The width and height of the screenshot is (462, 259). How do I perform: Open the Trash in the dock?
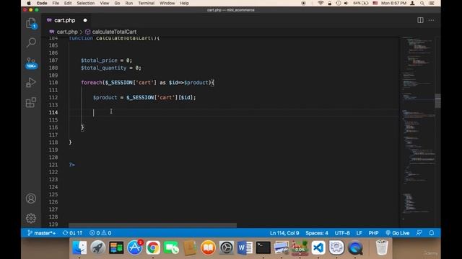click(x=382, y=247)
